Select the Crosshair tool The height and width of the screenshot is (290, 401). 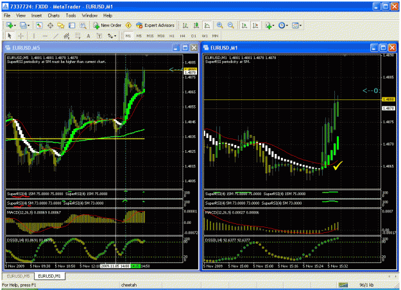coord(21,36)
